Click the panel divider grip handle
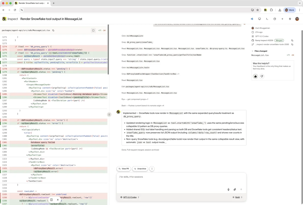303x205 pixels. point(109,114)
